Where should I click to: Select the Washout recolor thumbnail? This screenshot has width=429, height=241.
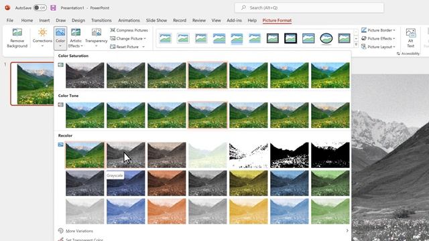[208, 155]
